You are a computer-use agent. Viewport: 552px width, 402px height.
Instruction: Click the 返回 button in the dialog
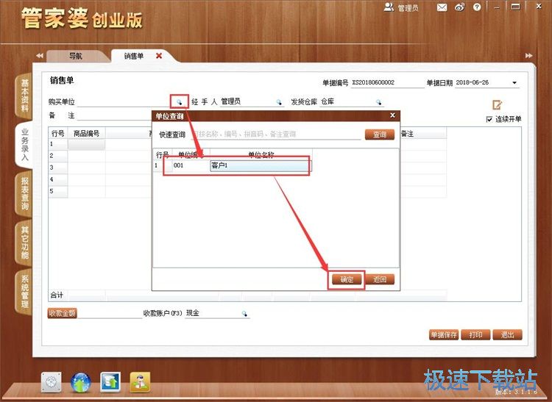[380, 280]
